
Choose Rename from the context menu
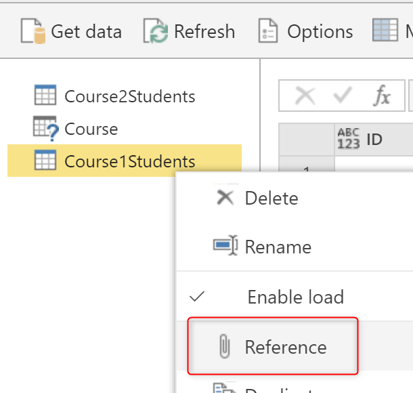278,247
